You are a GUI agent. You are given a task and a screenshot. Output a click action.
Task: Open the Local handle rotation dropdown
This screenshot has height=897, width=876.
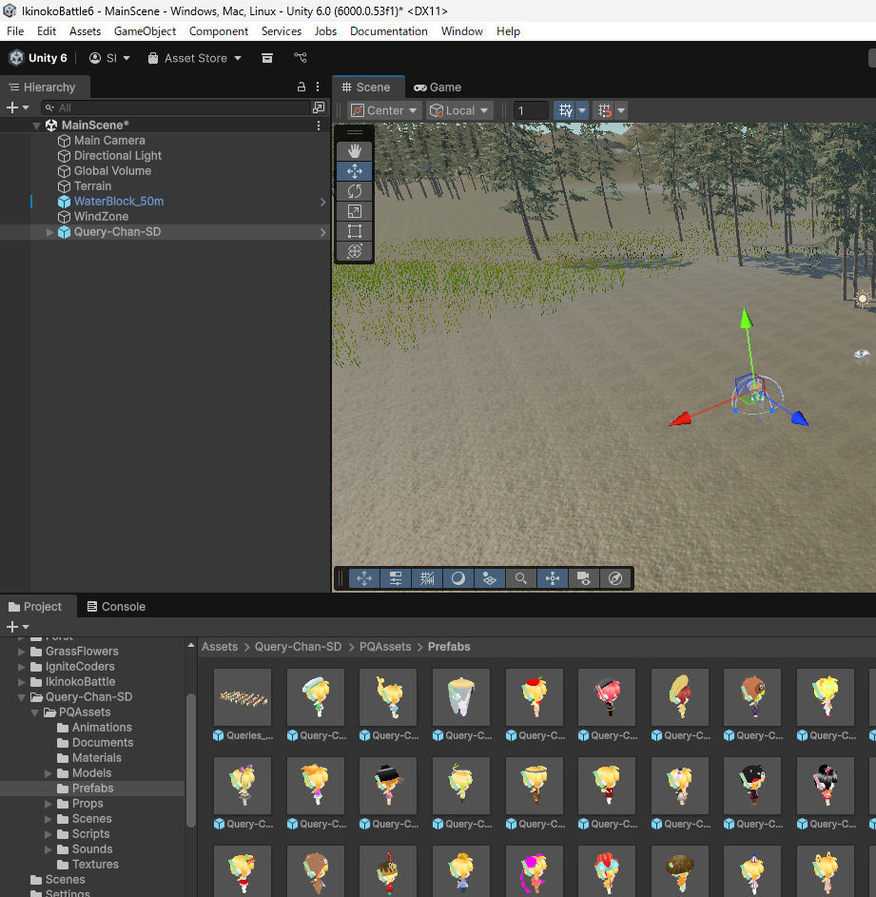(460, 110)
